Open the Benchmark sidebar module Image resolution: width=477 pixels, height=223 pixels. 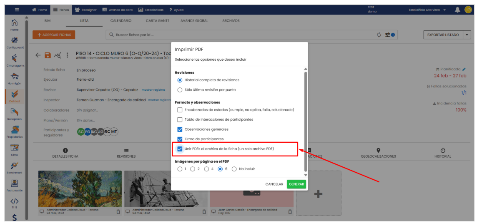15,167
